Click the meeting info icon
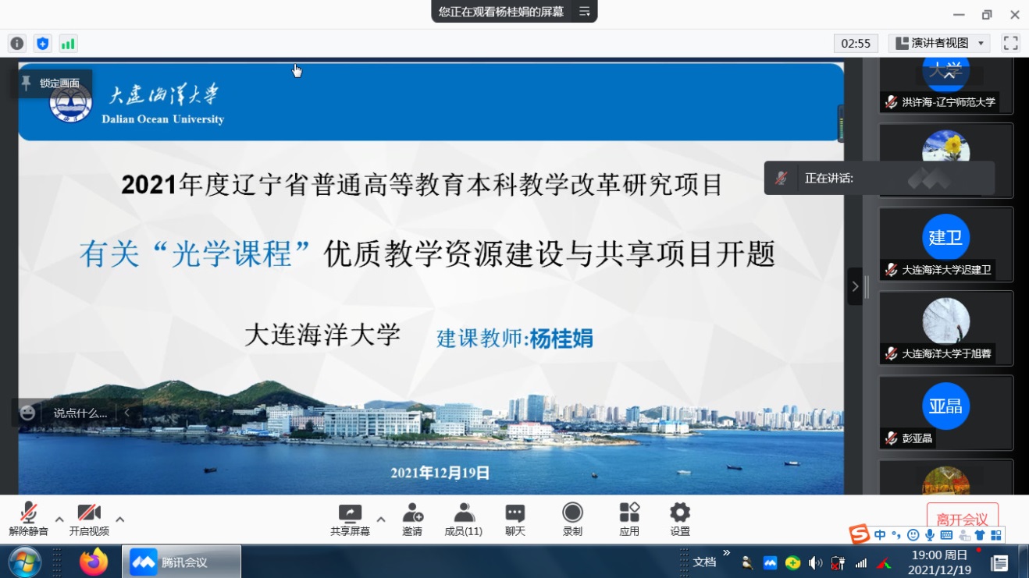The image size is (1029, 578). click(16, 44)
